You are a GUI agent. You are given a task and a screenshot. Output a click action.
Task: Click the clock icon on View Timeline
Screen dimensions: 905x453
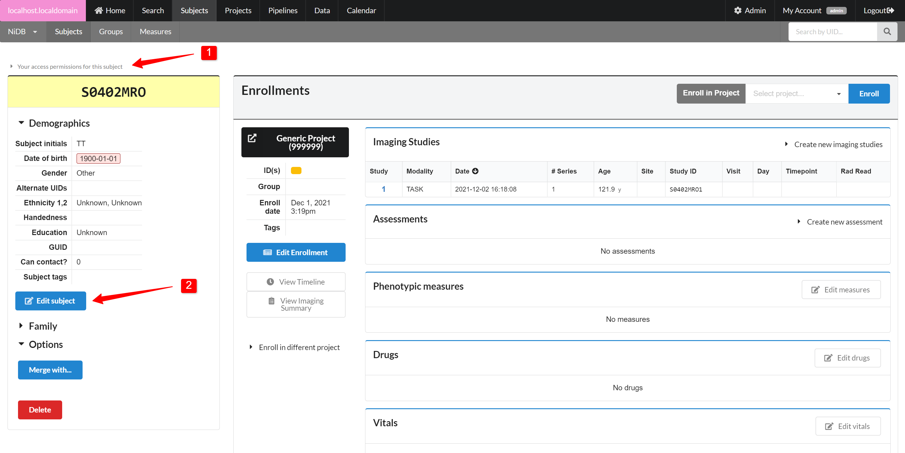(x=270, y=282)
